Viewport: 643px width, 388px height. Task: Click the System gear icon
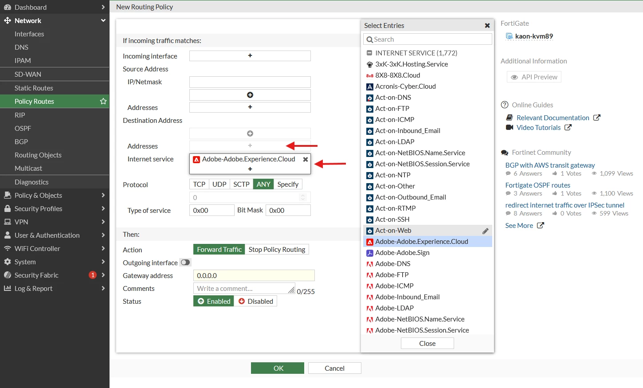coord(8,262)
